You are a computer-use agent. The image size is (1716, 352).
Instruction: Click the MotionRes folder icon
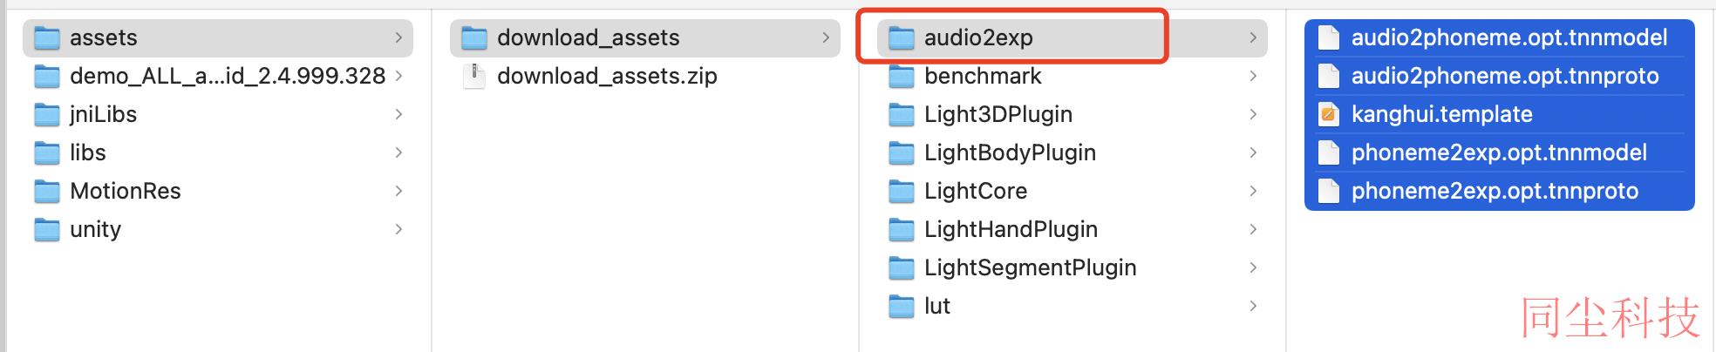point(46,191)
